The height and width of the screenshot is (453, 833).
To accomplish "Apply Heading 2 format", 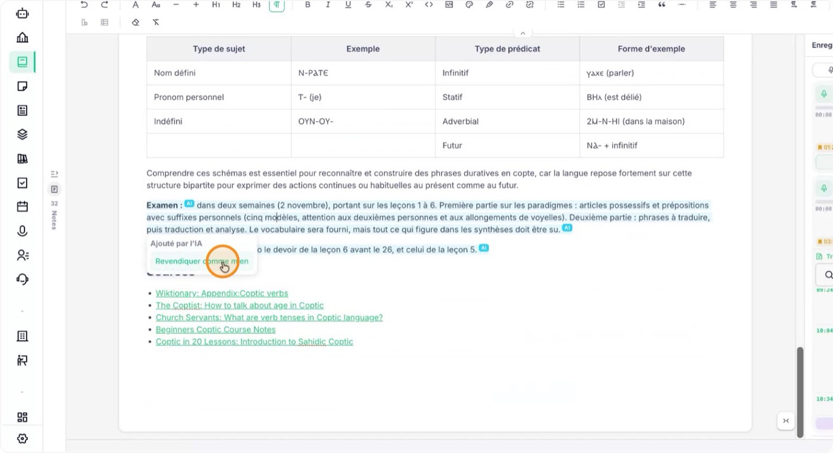I will 236,5.
